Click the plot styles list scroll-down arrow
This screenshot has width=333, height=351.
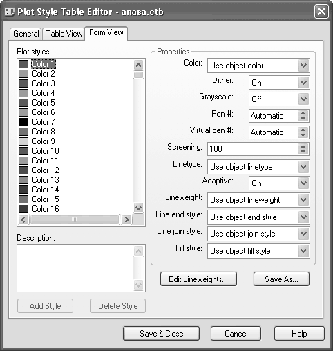[138, 208]
